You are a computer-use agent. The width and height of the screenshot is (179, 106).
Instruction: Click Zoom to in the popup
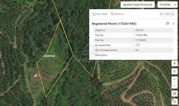click(117, 14)
